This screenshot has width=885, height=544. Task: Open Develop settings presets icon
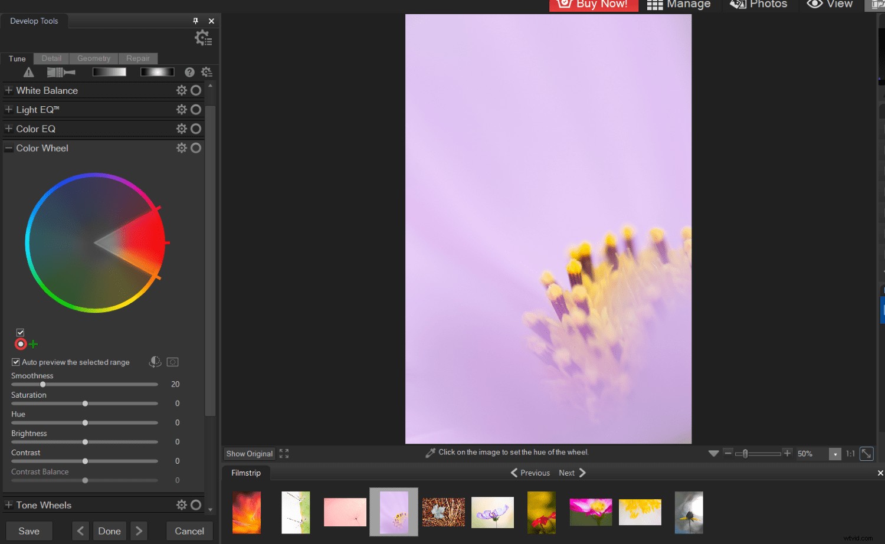(204, 38)
